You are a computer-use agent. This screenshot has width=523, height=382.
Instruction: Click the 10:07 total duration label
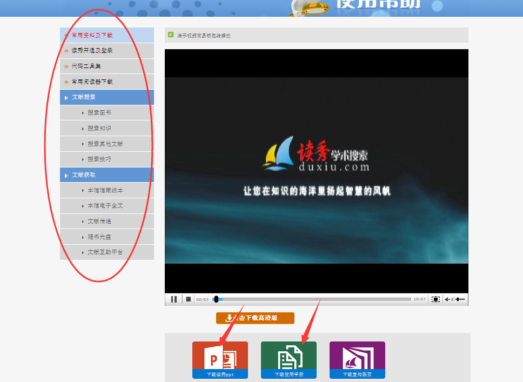419,299
